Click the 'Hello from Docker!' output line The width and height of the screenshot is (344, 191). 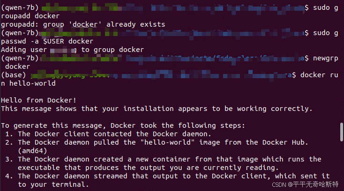point(38,100)
